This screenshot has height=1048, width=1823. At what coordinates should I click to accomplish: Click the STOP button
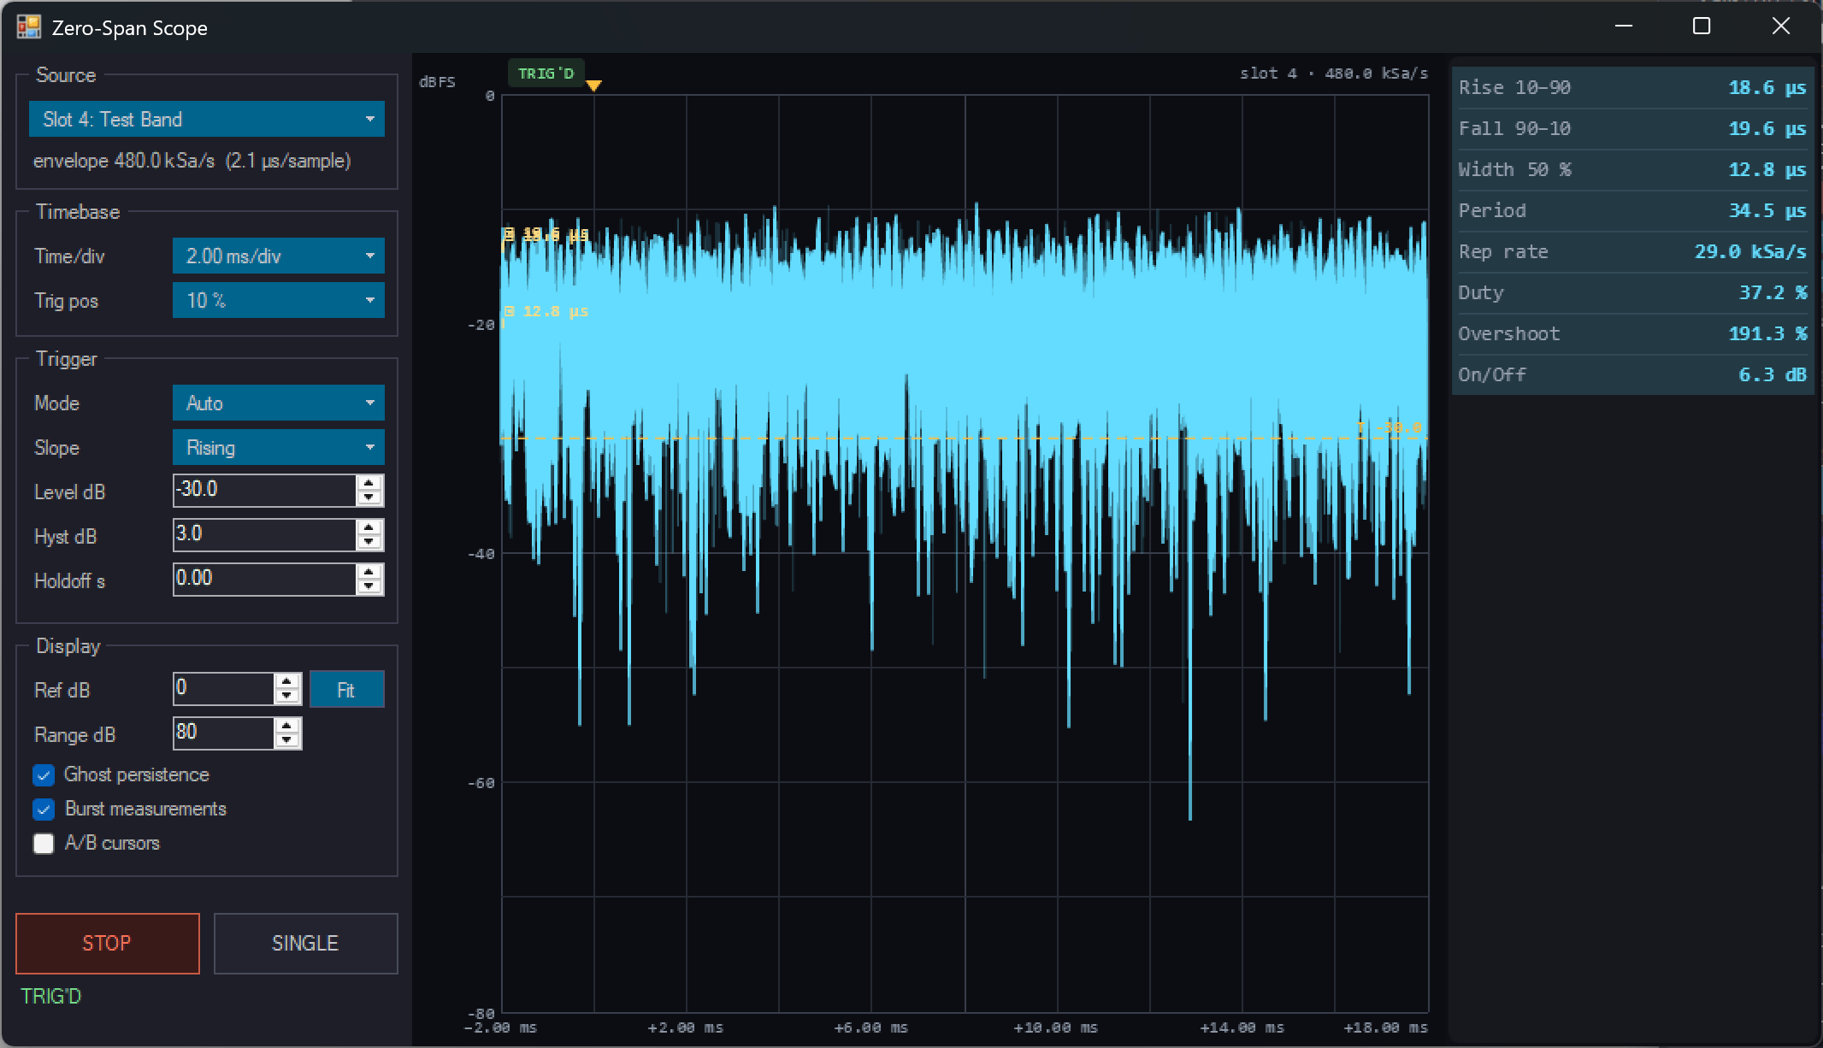click(108, 943)
